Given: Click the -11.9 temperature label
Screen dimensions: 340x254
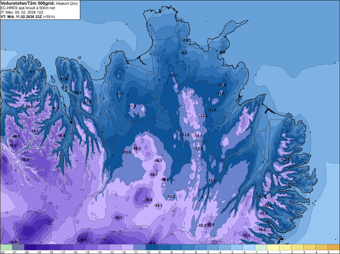Looking at the screenshot, I should (132, 106).
